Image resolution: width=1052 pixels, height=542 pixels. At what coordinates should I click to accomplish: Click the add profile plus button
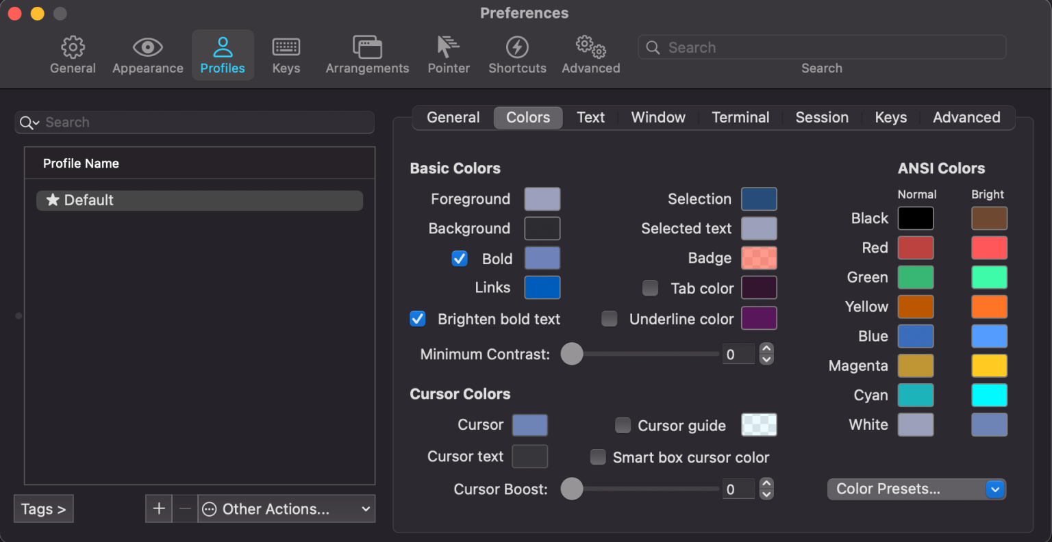click(x=158, y=508)
